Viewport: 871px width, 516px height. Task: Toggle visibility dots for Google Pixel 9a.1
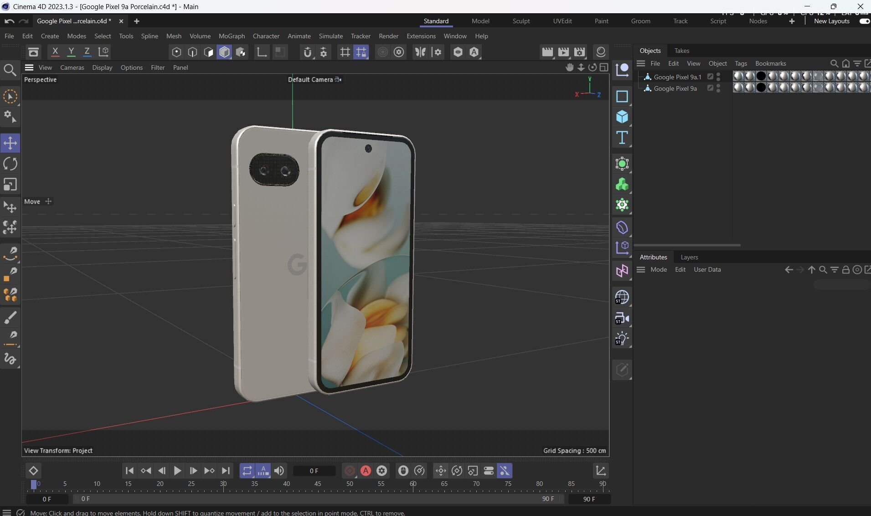tap(718, 77)
